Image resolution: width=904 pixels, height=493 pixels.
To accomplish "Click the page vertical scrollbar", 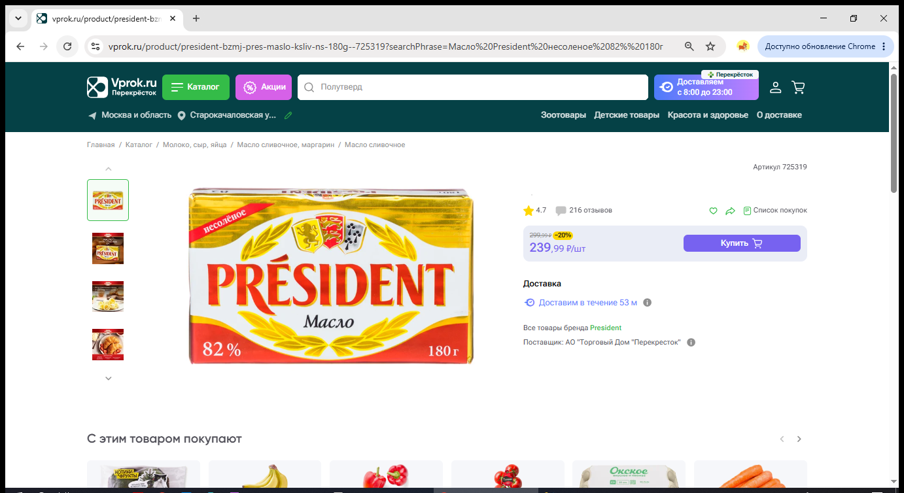I will click(x=894, y=133).
